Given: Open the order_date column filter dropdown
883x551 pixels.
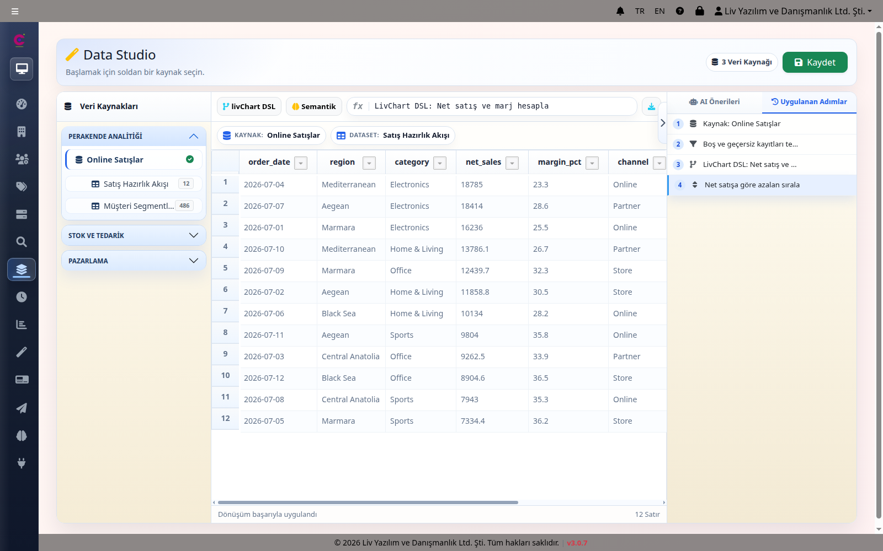Looking at the screenshot, I should [x=301, y=163].
